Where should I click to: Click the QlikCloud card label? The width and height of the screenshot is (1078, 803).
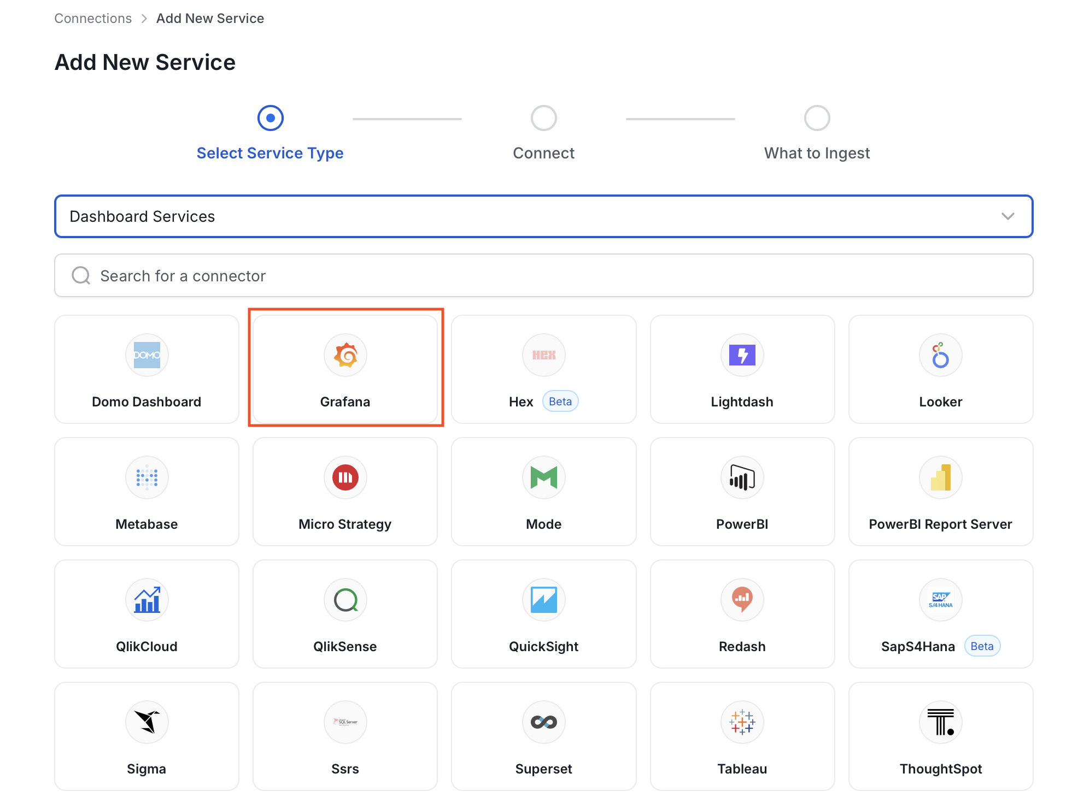[147, 647]
